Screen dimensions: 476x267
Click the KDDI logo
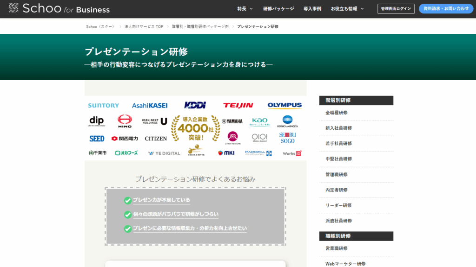coord(195,105)
